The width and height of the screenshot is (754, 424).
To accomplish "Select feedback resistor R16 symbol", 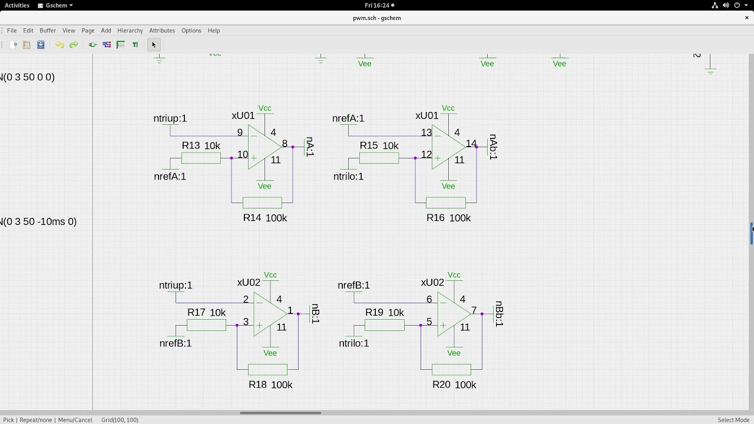I will click(446, 203).
